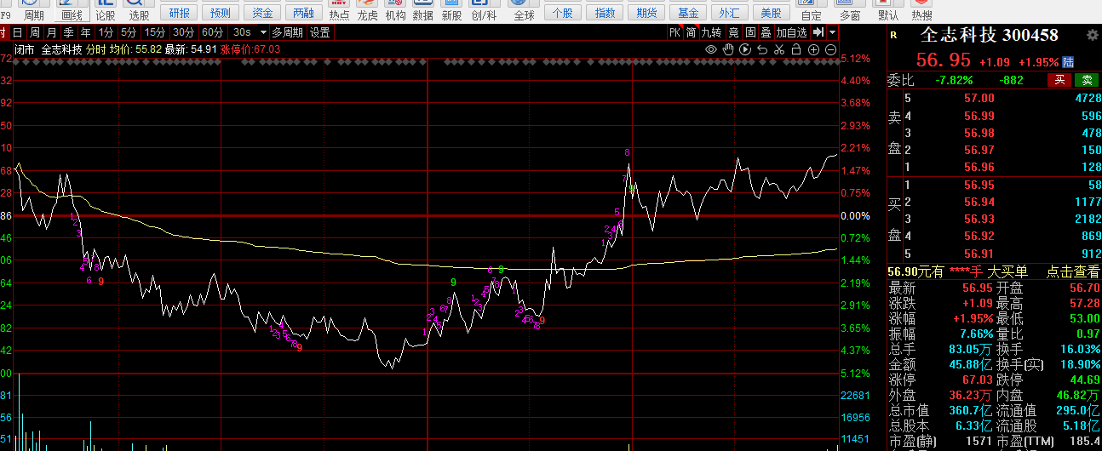Click the green 卖 sell button
This screenshot has width=1102, height=451.
1086,80
